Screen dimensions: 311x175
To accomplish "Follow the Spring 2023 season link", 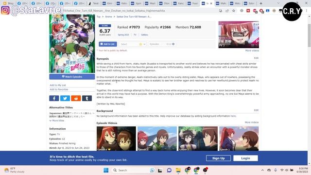I will coord(123,35).
